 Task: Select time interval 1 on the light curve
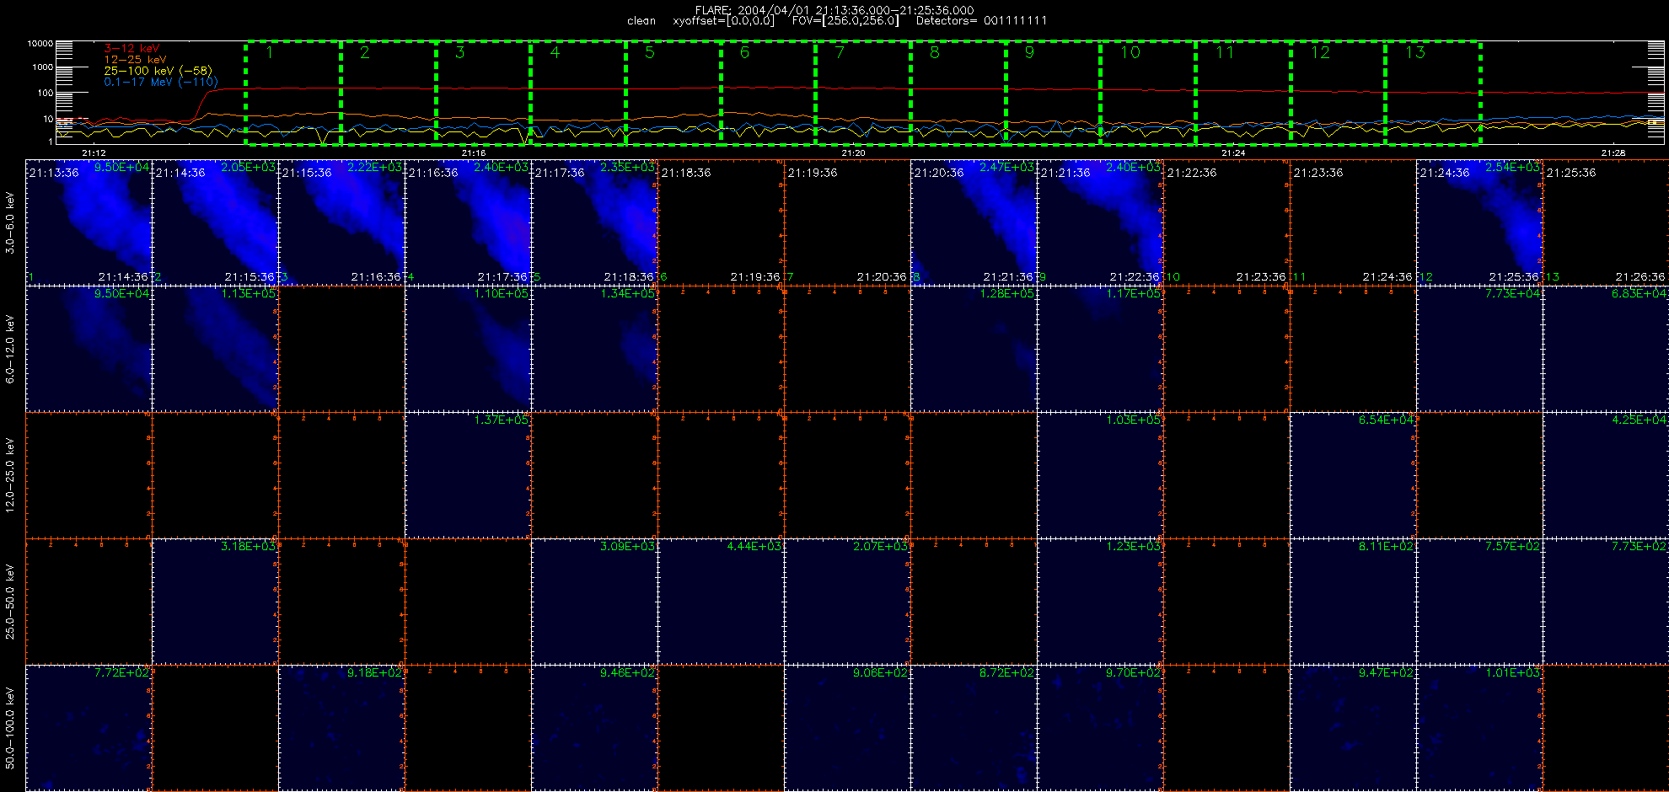293,93
